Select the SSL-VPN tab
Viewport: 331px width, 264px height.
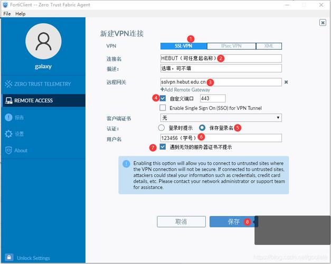coord(184,46)
